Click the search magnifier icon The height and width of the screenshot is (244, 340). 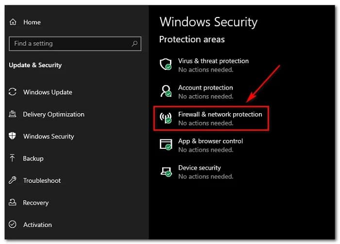[x=135, y=44]
